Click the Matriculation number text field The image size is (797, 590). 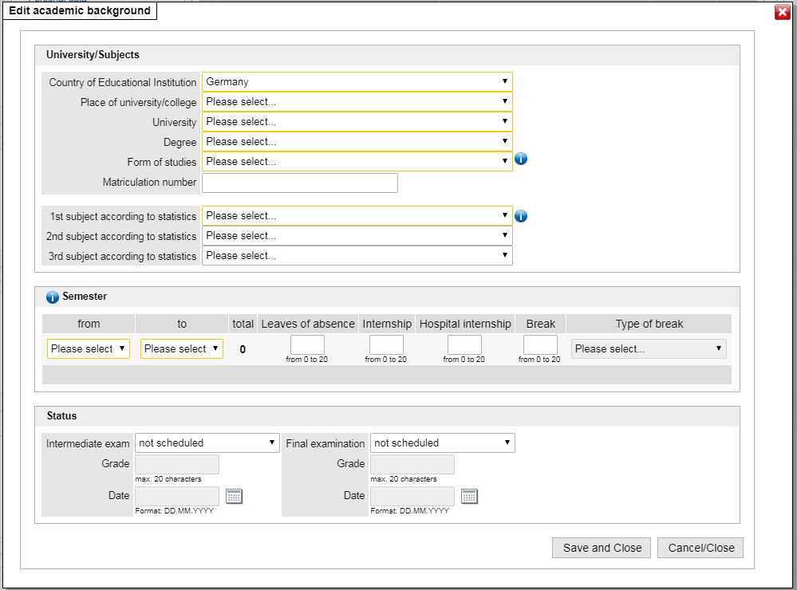click(x=299, y=183)
